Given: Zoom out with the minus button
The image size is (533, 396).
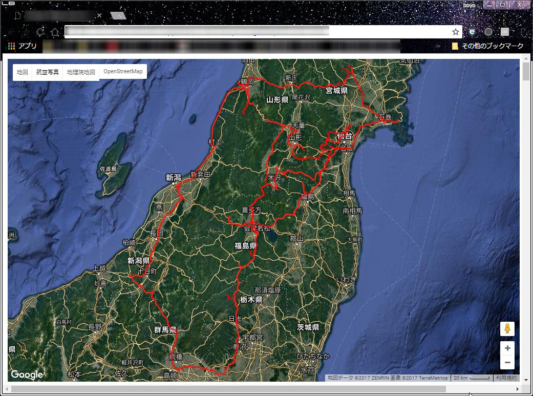Looking at the screenshot, I should [x=507, y=362].
